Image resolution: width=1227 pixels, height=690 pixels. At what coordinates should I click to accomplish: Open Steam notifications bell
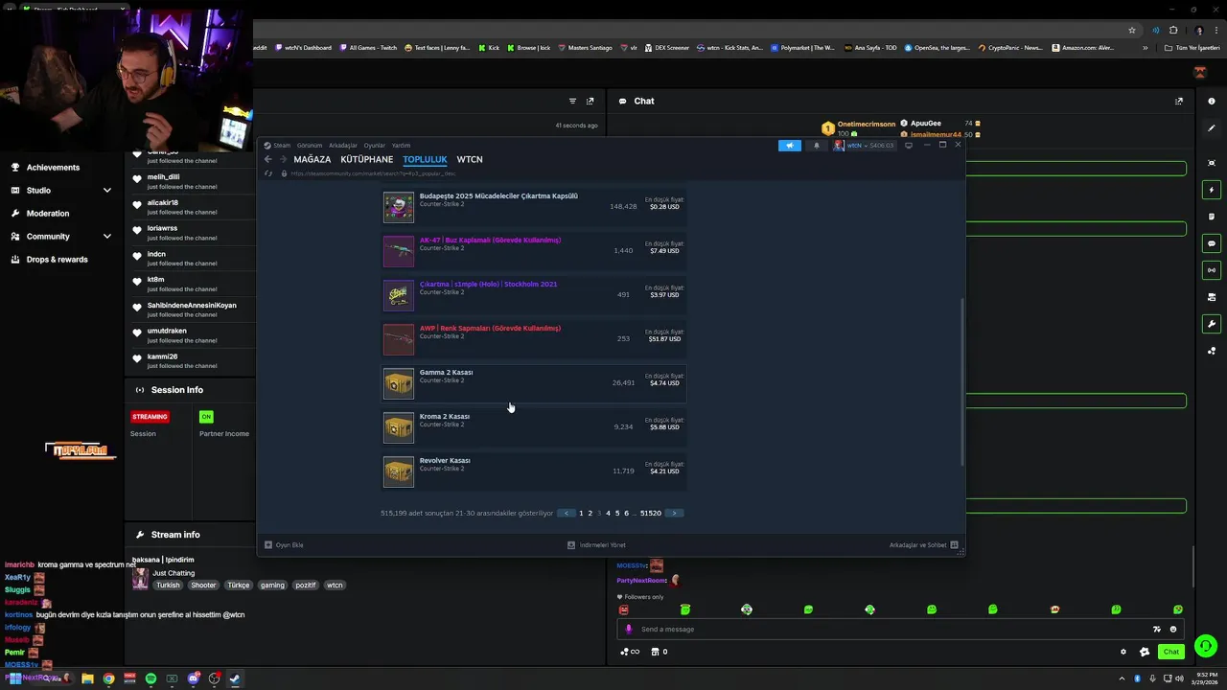[x=817, y=146]
